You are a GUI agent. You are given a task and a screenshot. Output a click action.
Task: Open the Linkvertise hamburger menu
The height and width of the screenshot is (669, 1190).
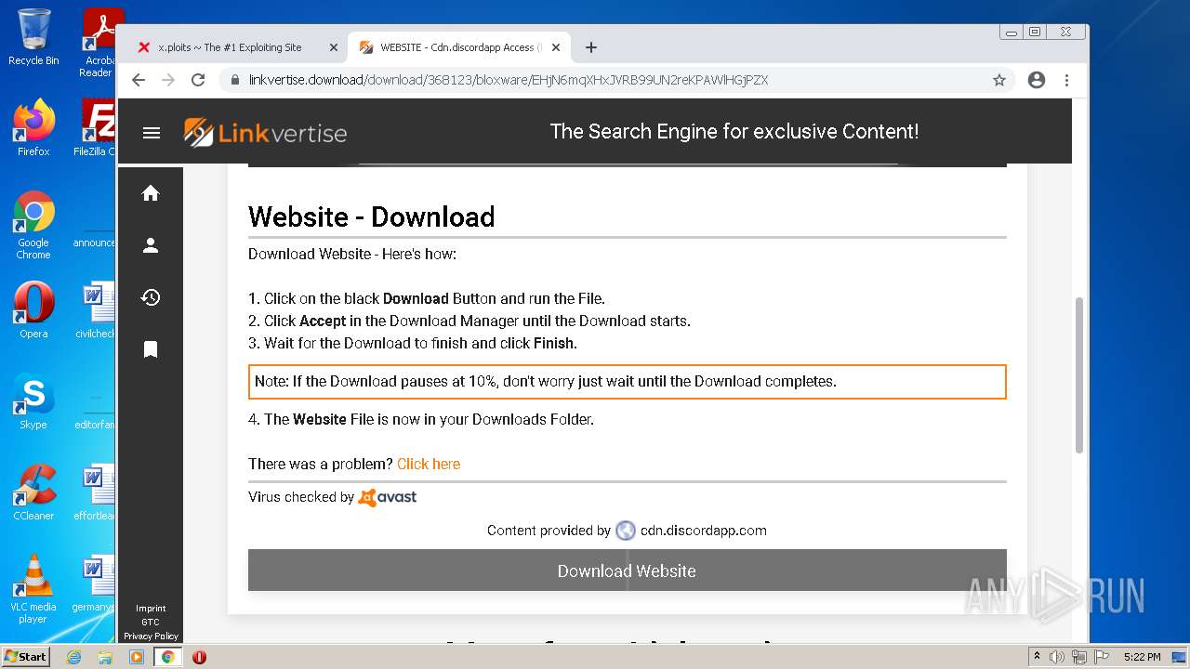tap(152, 133)
